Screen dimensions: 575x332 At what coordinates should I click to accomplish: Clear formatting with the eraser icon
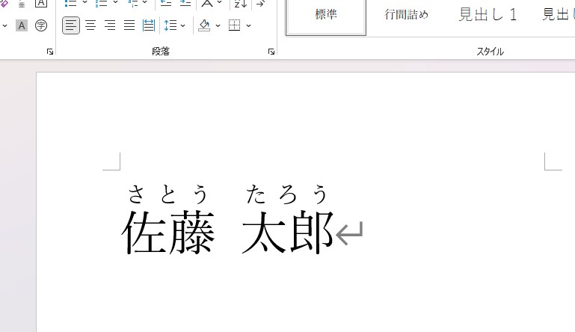pyautogui.click(x=4, y=3)
